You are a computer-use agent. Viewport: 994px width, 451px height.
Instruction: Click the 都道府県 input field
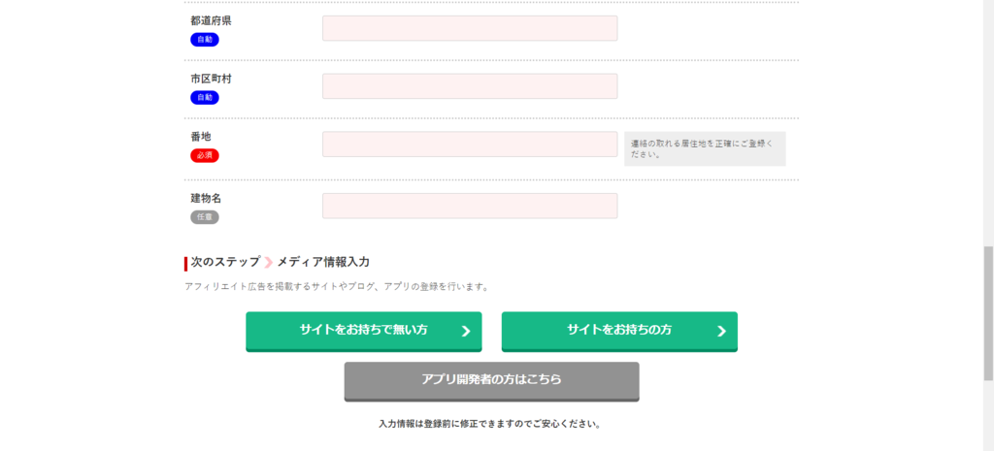[x=470, y=28]
